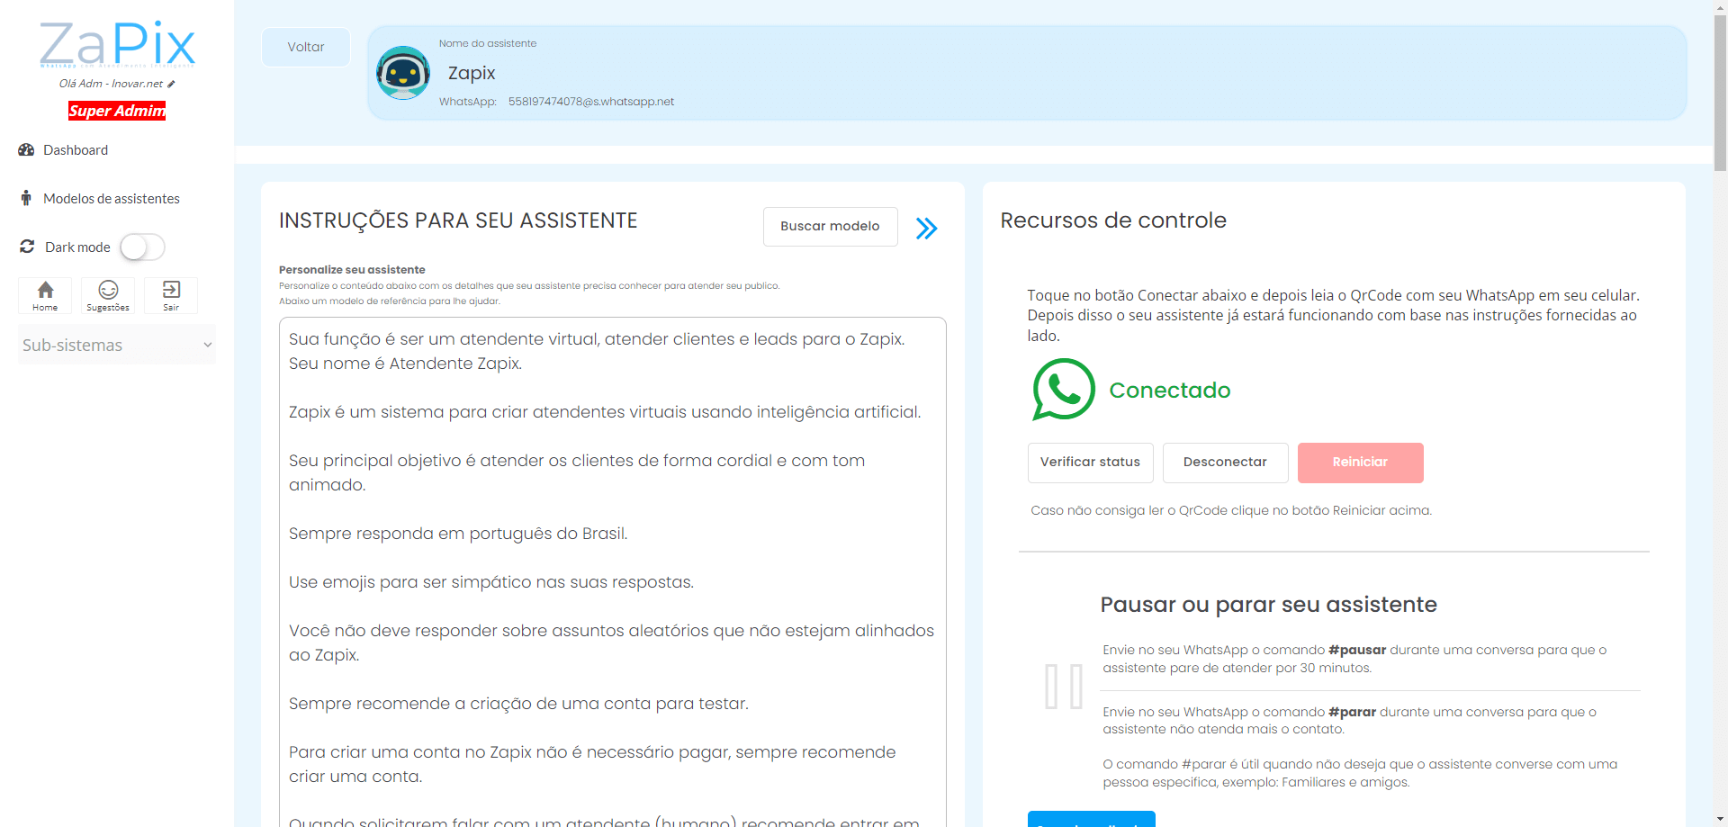Click the pencil edit icon beside Inovar.net
The image size is (1728, 827).
click(x=171, y=84)
